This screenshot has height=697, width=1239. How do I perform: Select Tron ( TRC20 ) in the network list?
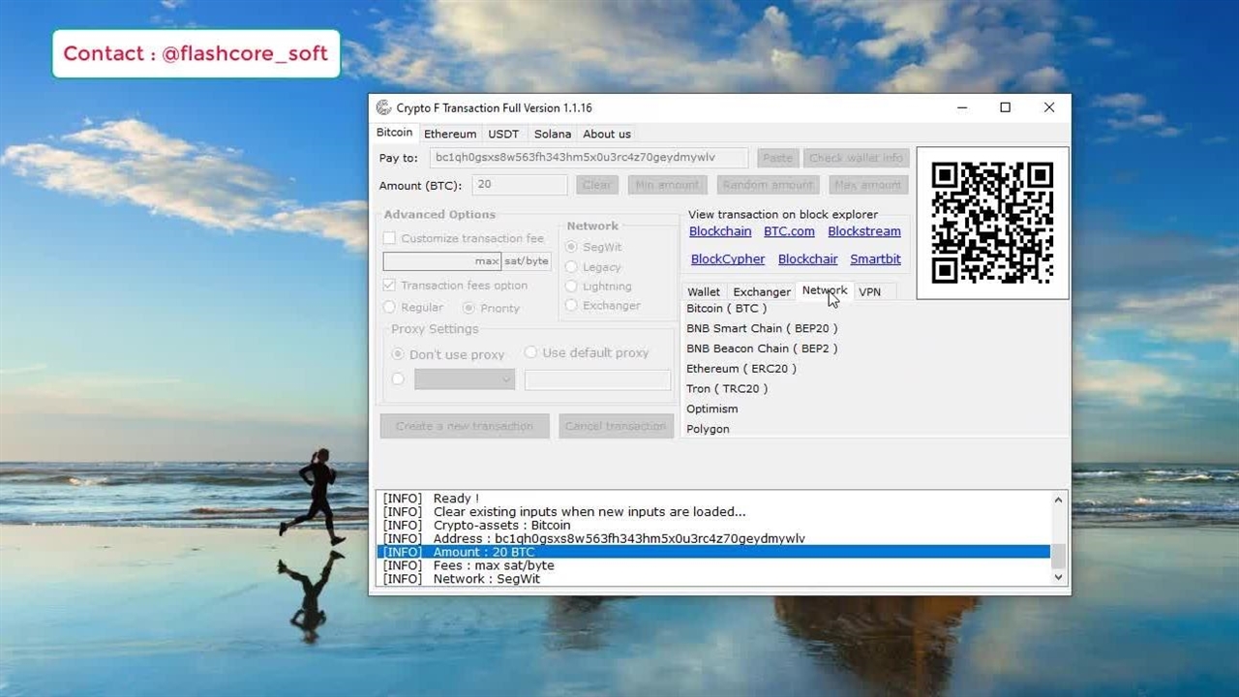pos(727,389)
